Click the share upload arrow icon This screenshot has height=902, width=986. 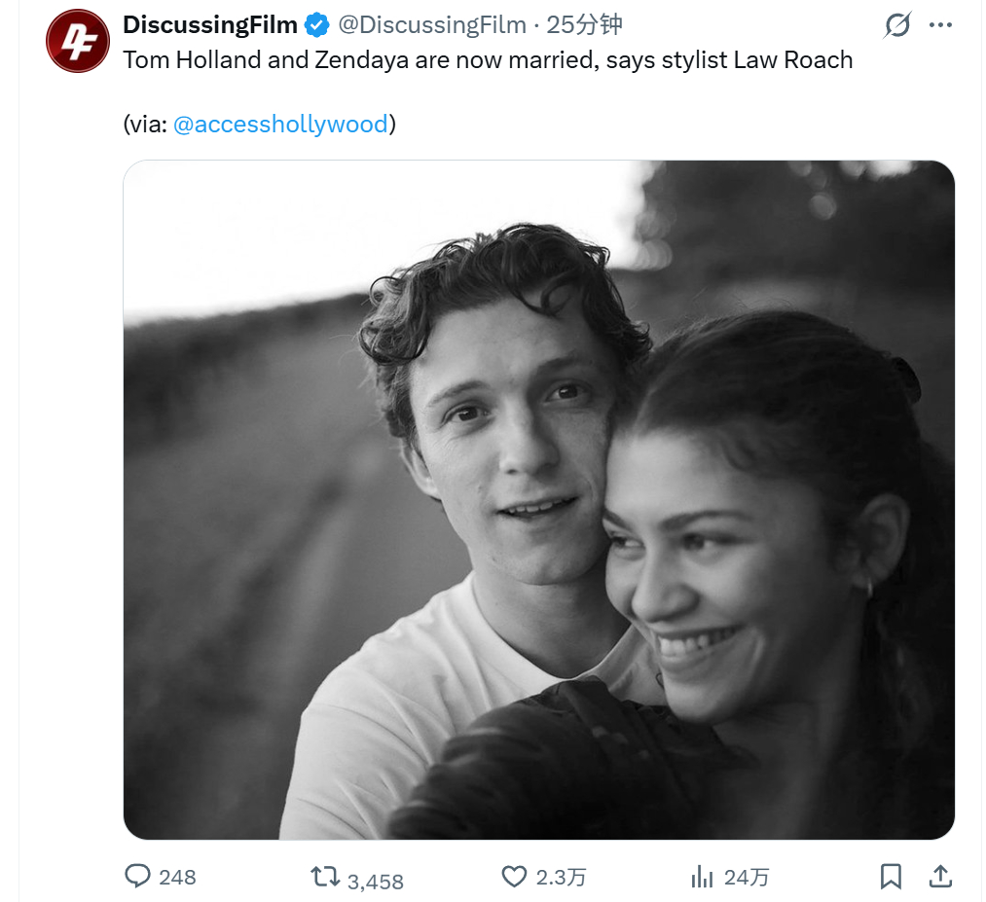[x=939, y=877]
